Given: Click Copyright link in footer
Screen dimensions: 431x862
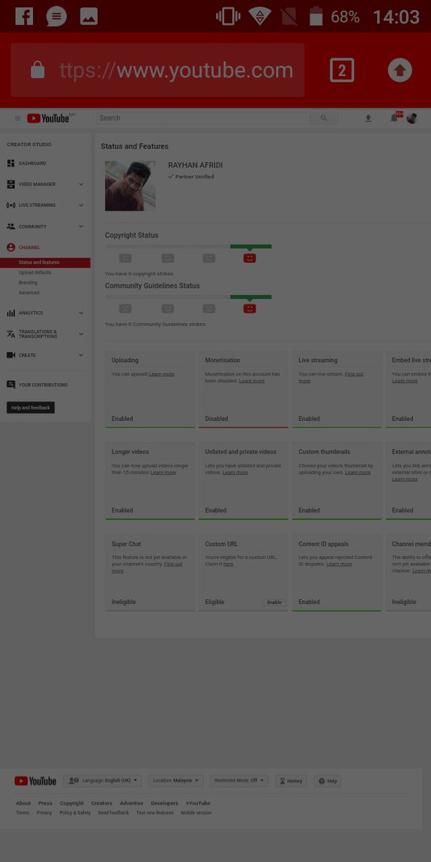Looking at the screenshot, I should 72,803.
